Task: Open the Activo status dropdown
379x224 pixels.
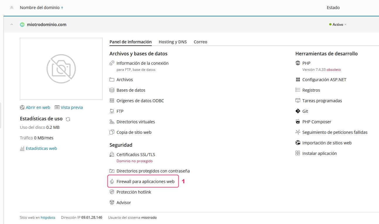Action: tap(338, 25)
